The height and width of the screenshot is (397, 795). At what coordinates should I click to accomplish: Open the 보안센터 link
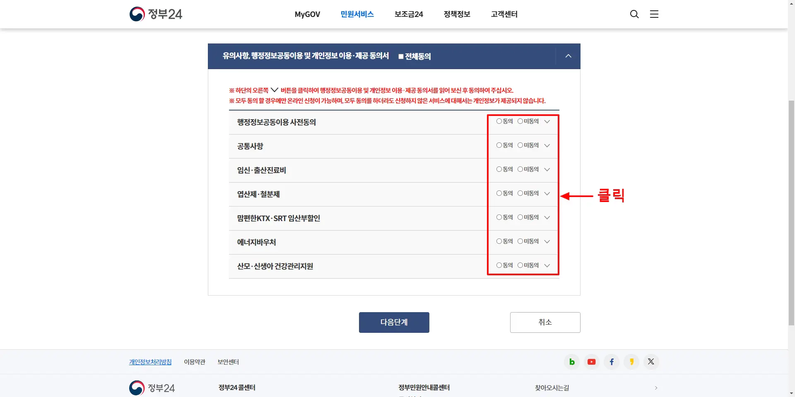click(228, 362)
